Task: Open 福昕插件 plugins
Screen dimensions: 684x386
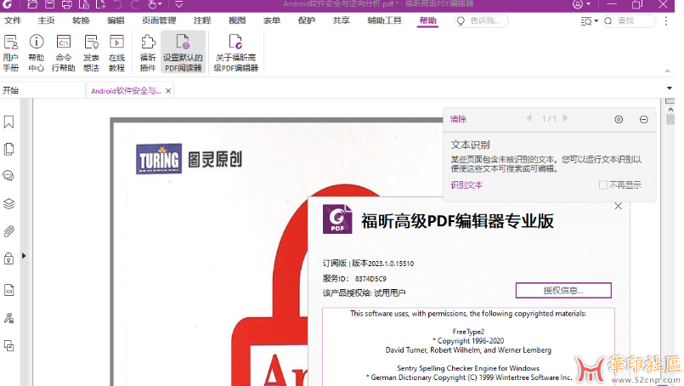Action: tap(148, 53)
